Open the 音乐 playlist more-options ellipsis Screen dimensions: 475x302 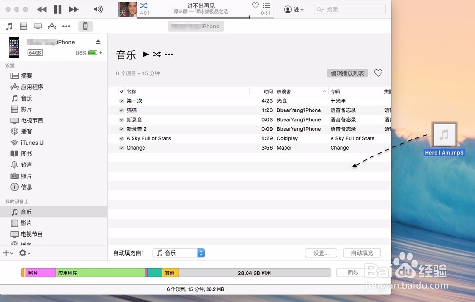click(x=169, y=55)
